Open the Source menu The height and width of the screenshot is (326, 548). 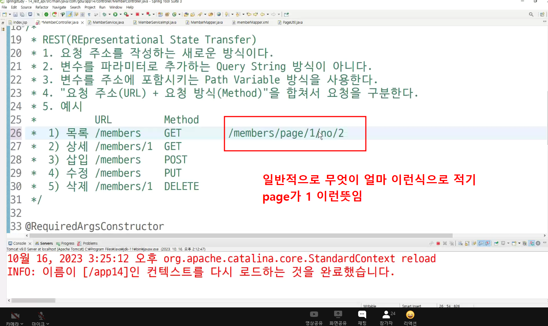click(x=26, y=7)
